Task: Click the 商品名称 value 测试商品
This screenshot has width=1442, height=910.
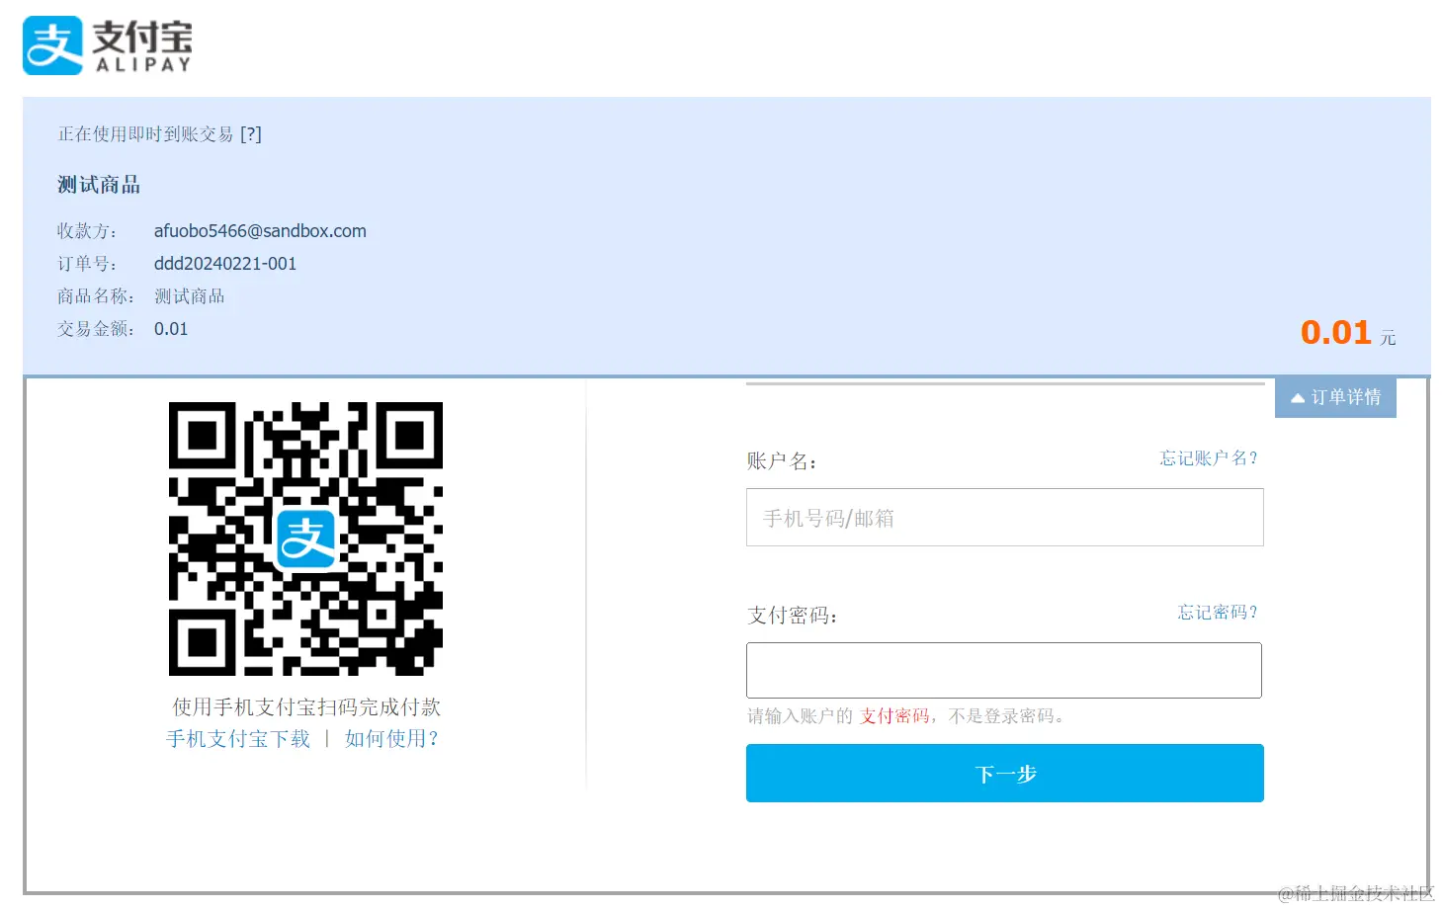Action: point(190,296)
